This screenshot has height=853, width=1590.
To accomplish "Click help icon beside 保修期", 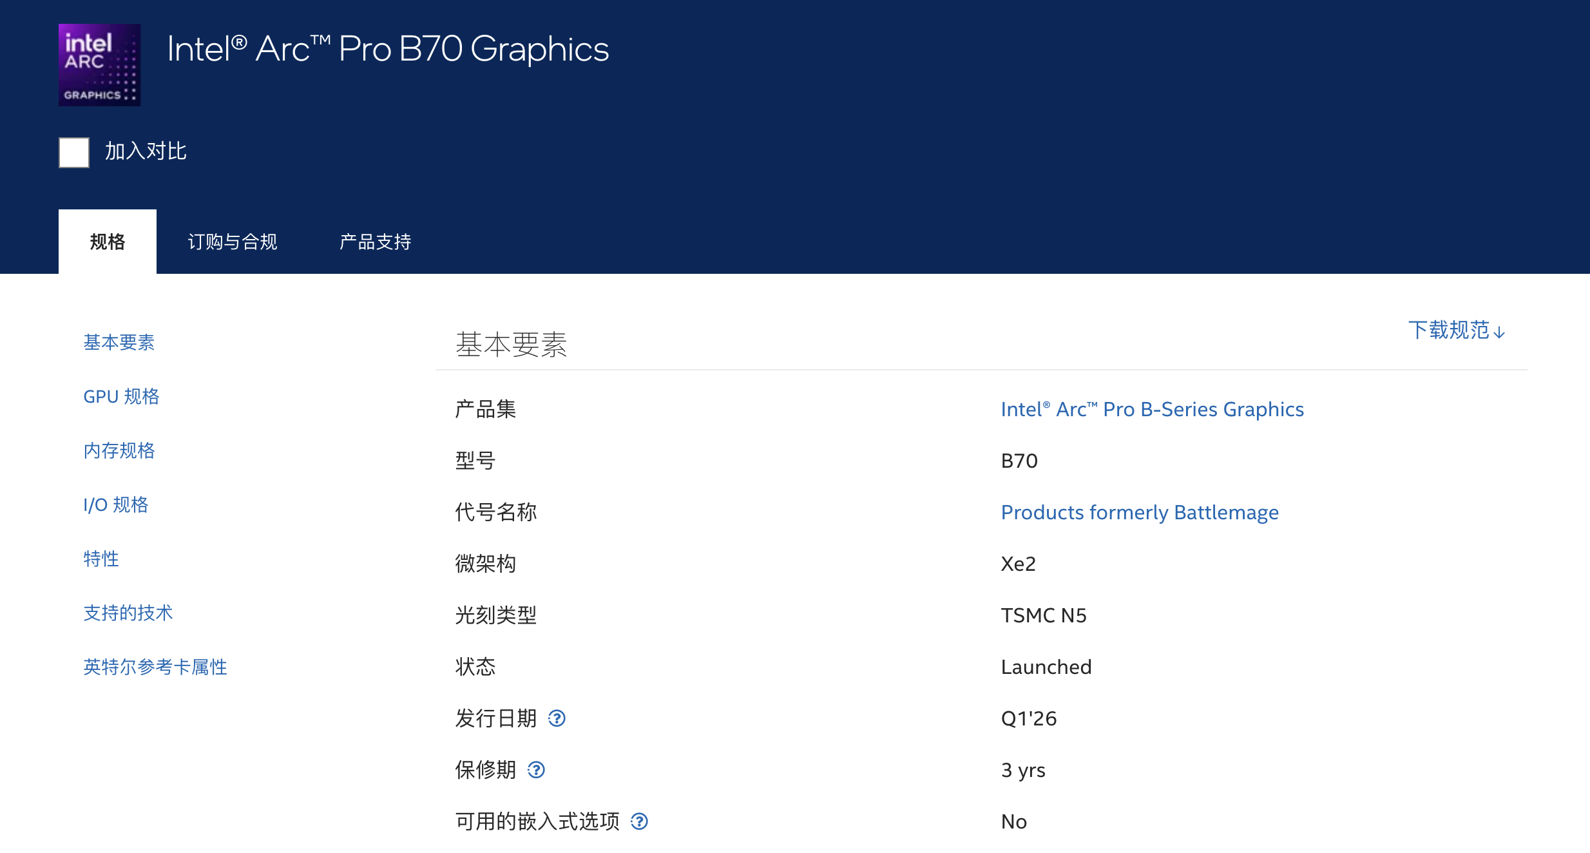I will pyautogui.click(x=536, y=770).
